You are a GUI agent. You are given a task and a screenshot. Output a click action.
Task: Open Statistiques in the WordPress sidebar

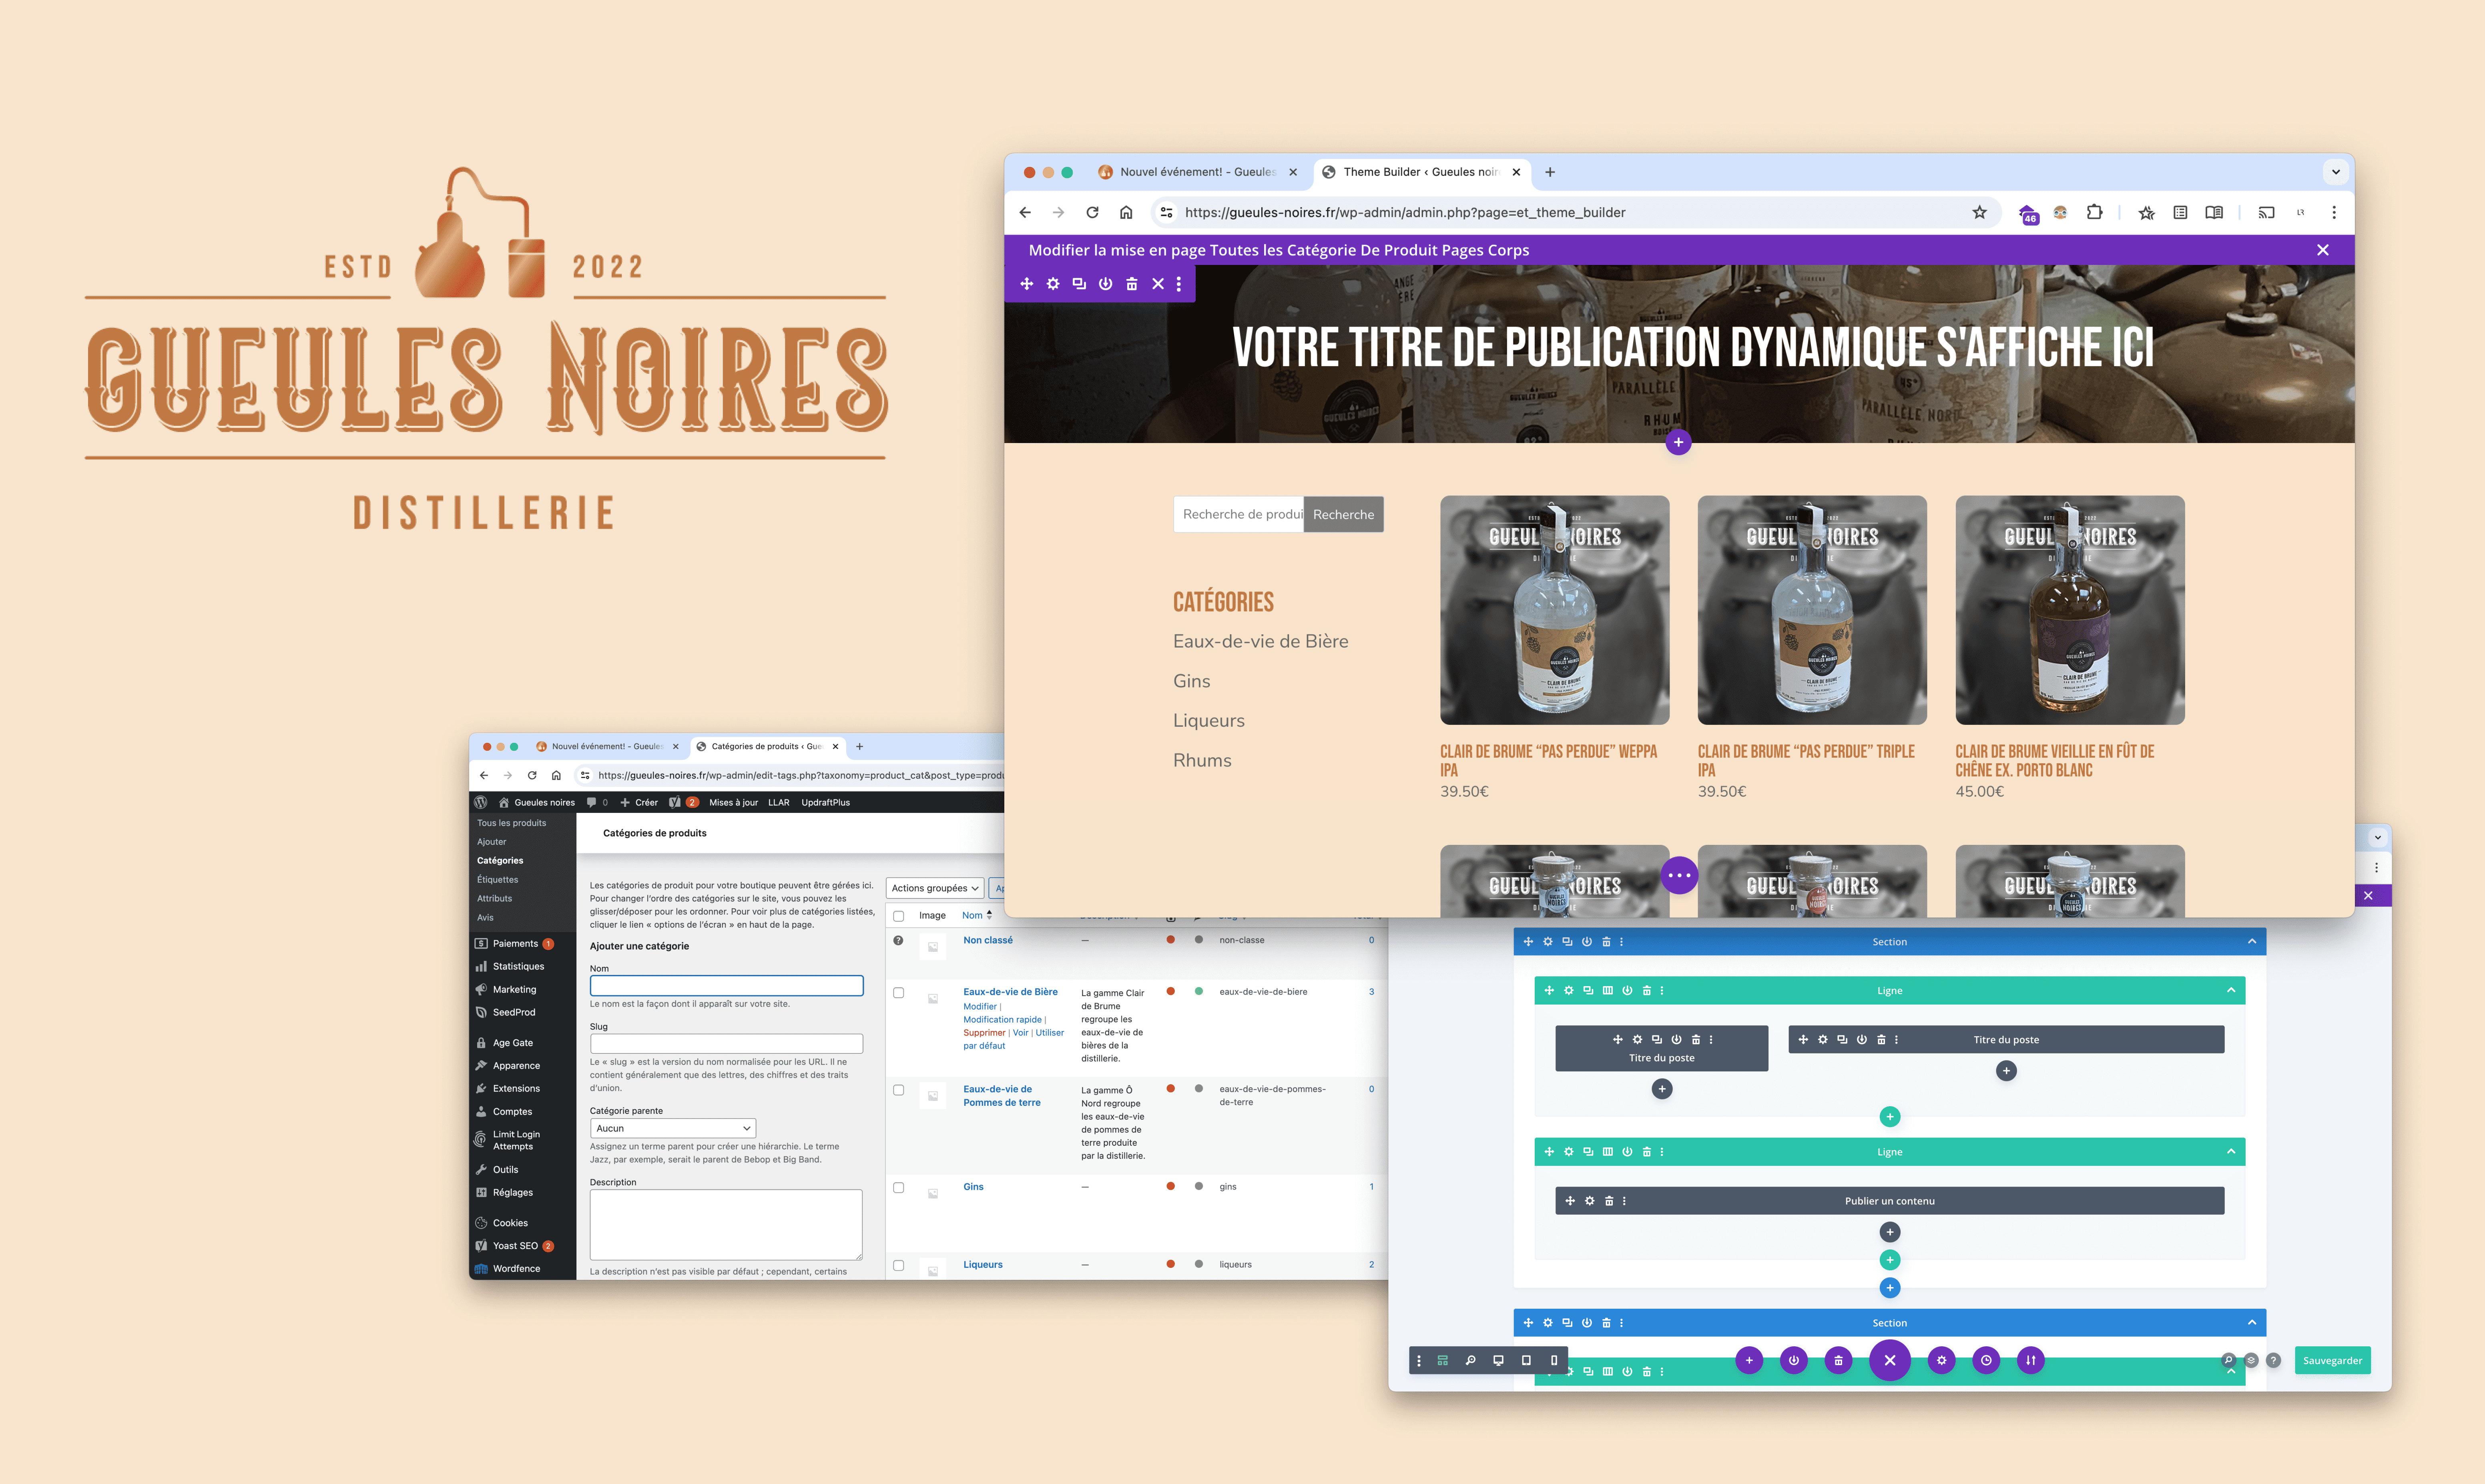coord(518,967)
